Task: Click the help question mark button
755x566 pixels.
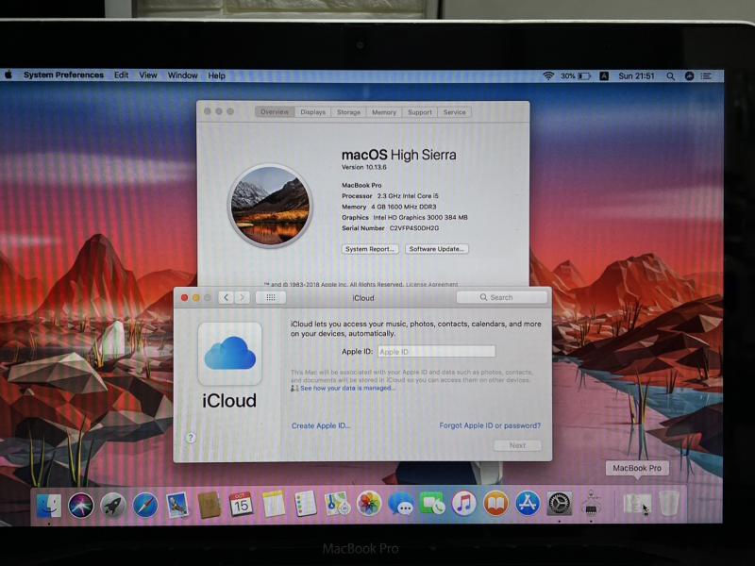Action: pos(191,438)
